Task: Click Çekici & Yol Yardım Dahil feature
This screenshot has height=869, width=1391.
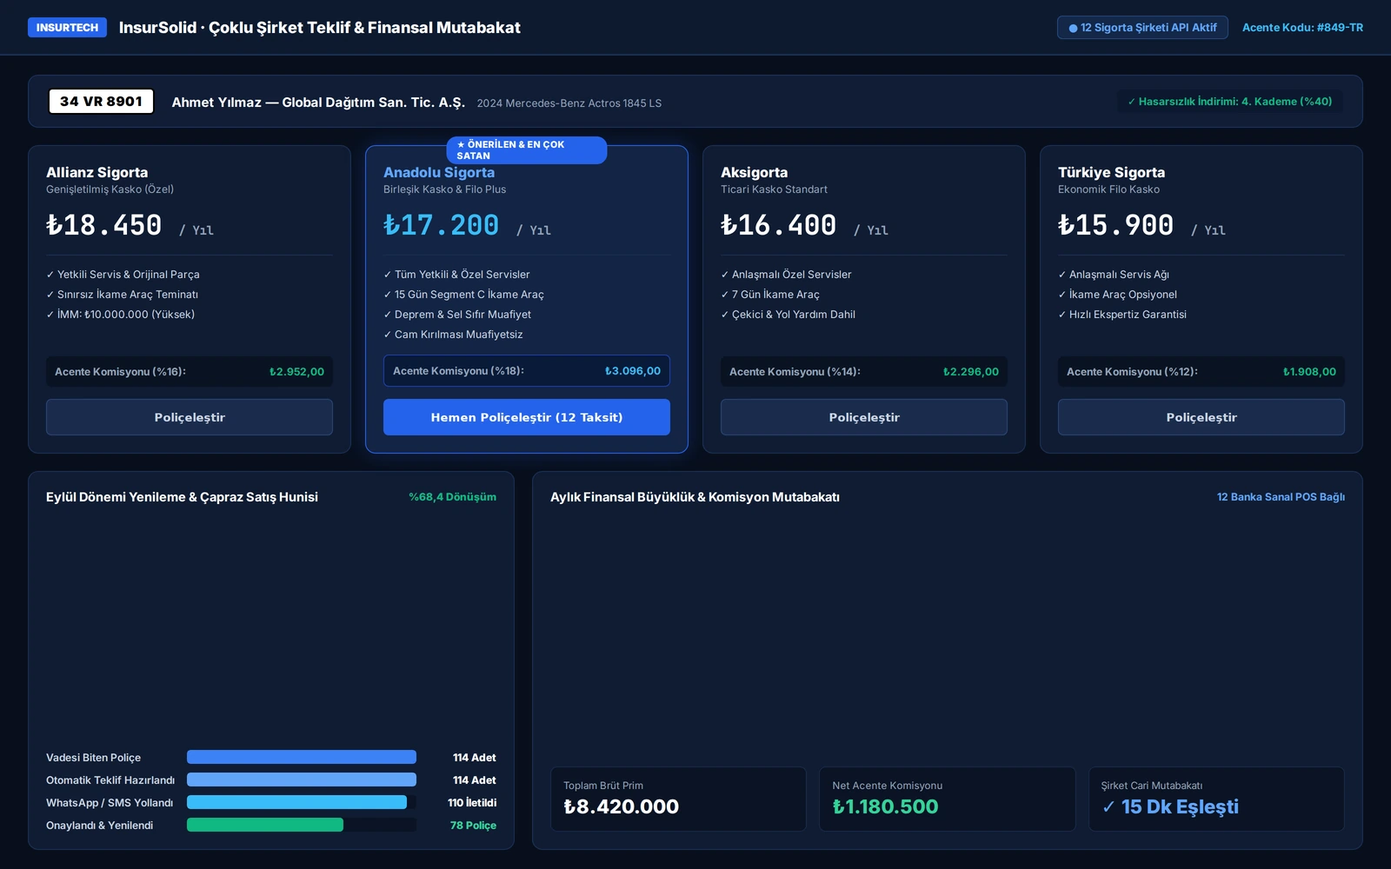Action: 788,315
